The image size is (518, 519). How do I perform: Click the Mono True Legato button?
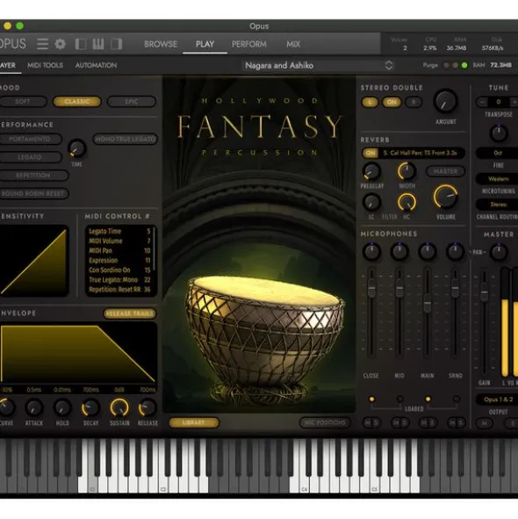tap(125, 140)
